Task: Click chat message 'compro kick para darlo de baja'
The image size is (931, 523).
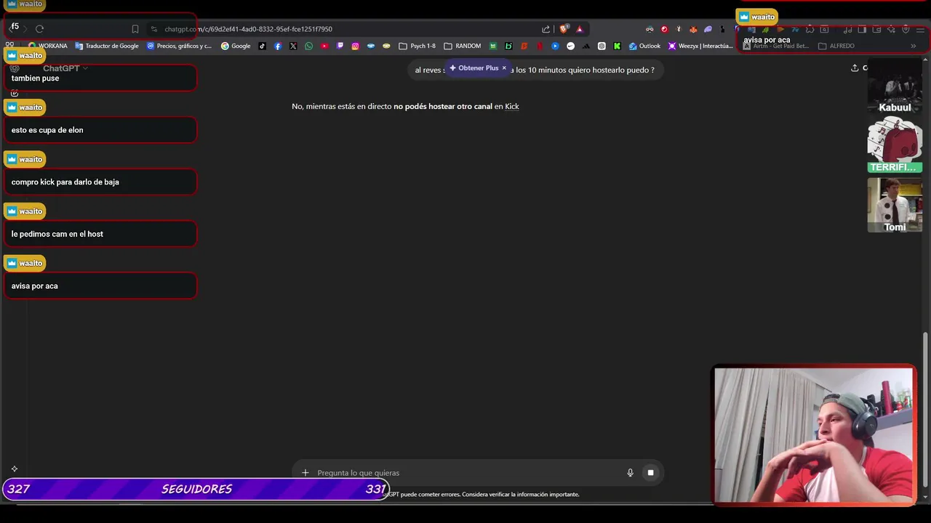Action: [x=100, y=182]
